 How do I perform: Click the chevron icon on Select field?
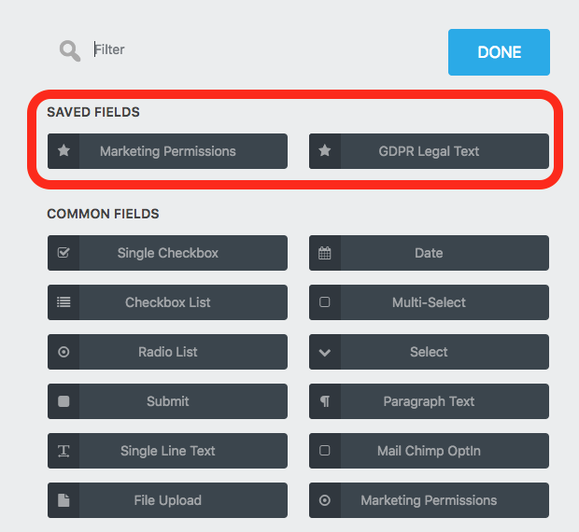325,352
